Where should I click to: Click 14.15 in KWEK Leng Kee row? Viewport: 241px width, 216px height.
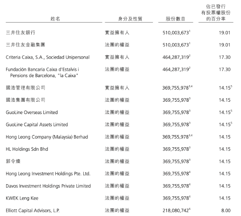pyautogui.click(x=225, y=198)
